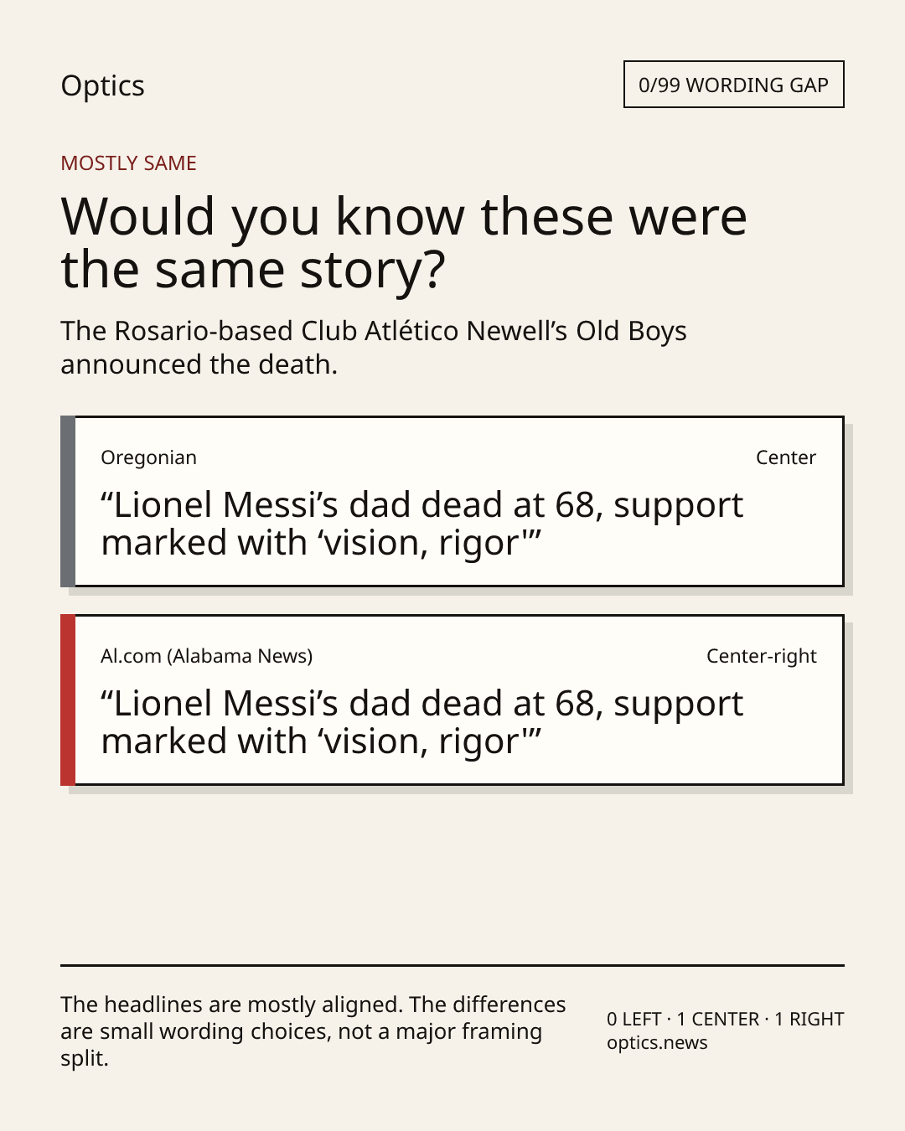The width and height of the screenshot is (905, 1131).
Task: Click the Newell's Old Boys summary text
Action: pos(374,348)
